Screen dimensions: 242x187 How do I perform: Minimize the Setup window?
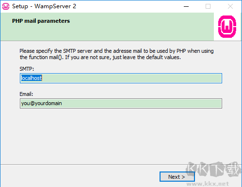(186, 6)
